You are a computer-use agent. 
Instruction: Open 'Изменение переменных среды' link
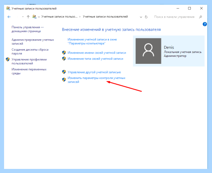coord(29,71)
